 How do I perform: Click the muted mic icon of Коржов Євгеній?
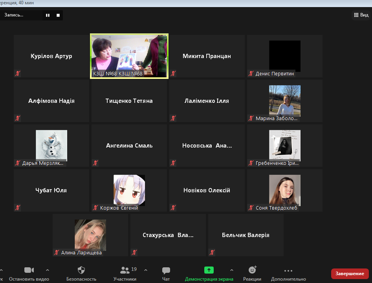(x=95, y=208)
